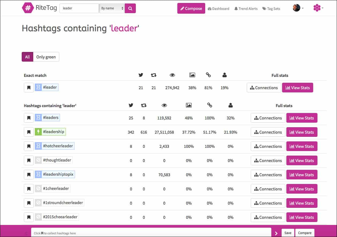The image size is (337, 237).
Task: Click the link icon in Exact match header
Action: click(208, 75)
